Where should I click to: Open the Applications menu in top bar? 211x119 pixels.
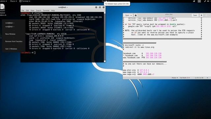3,1
